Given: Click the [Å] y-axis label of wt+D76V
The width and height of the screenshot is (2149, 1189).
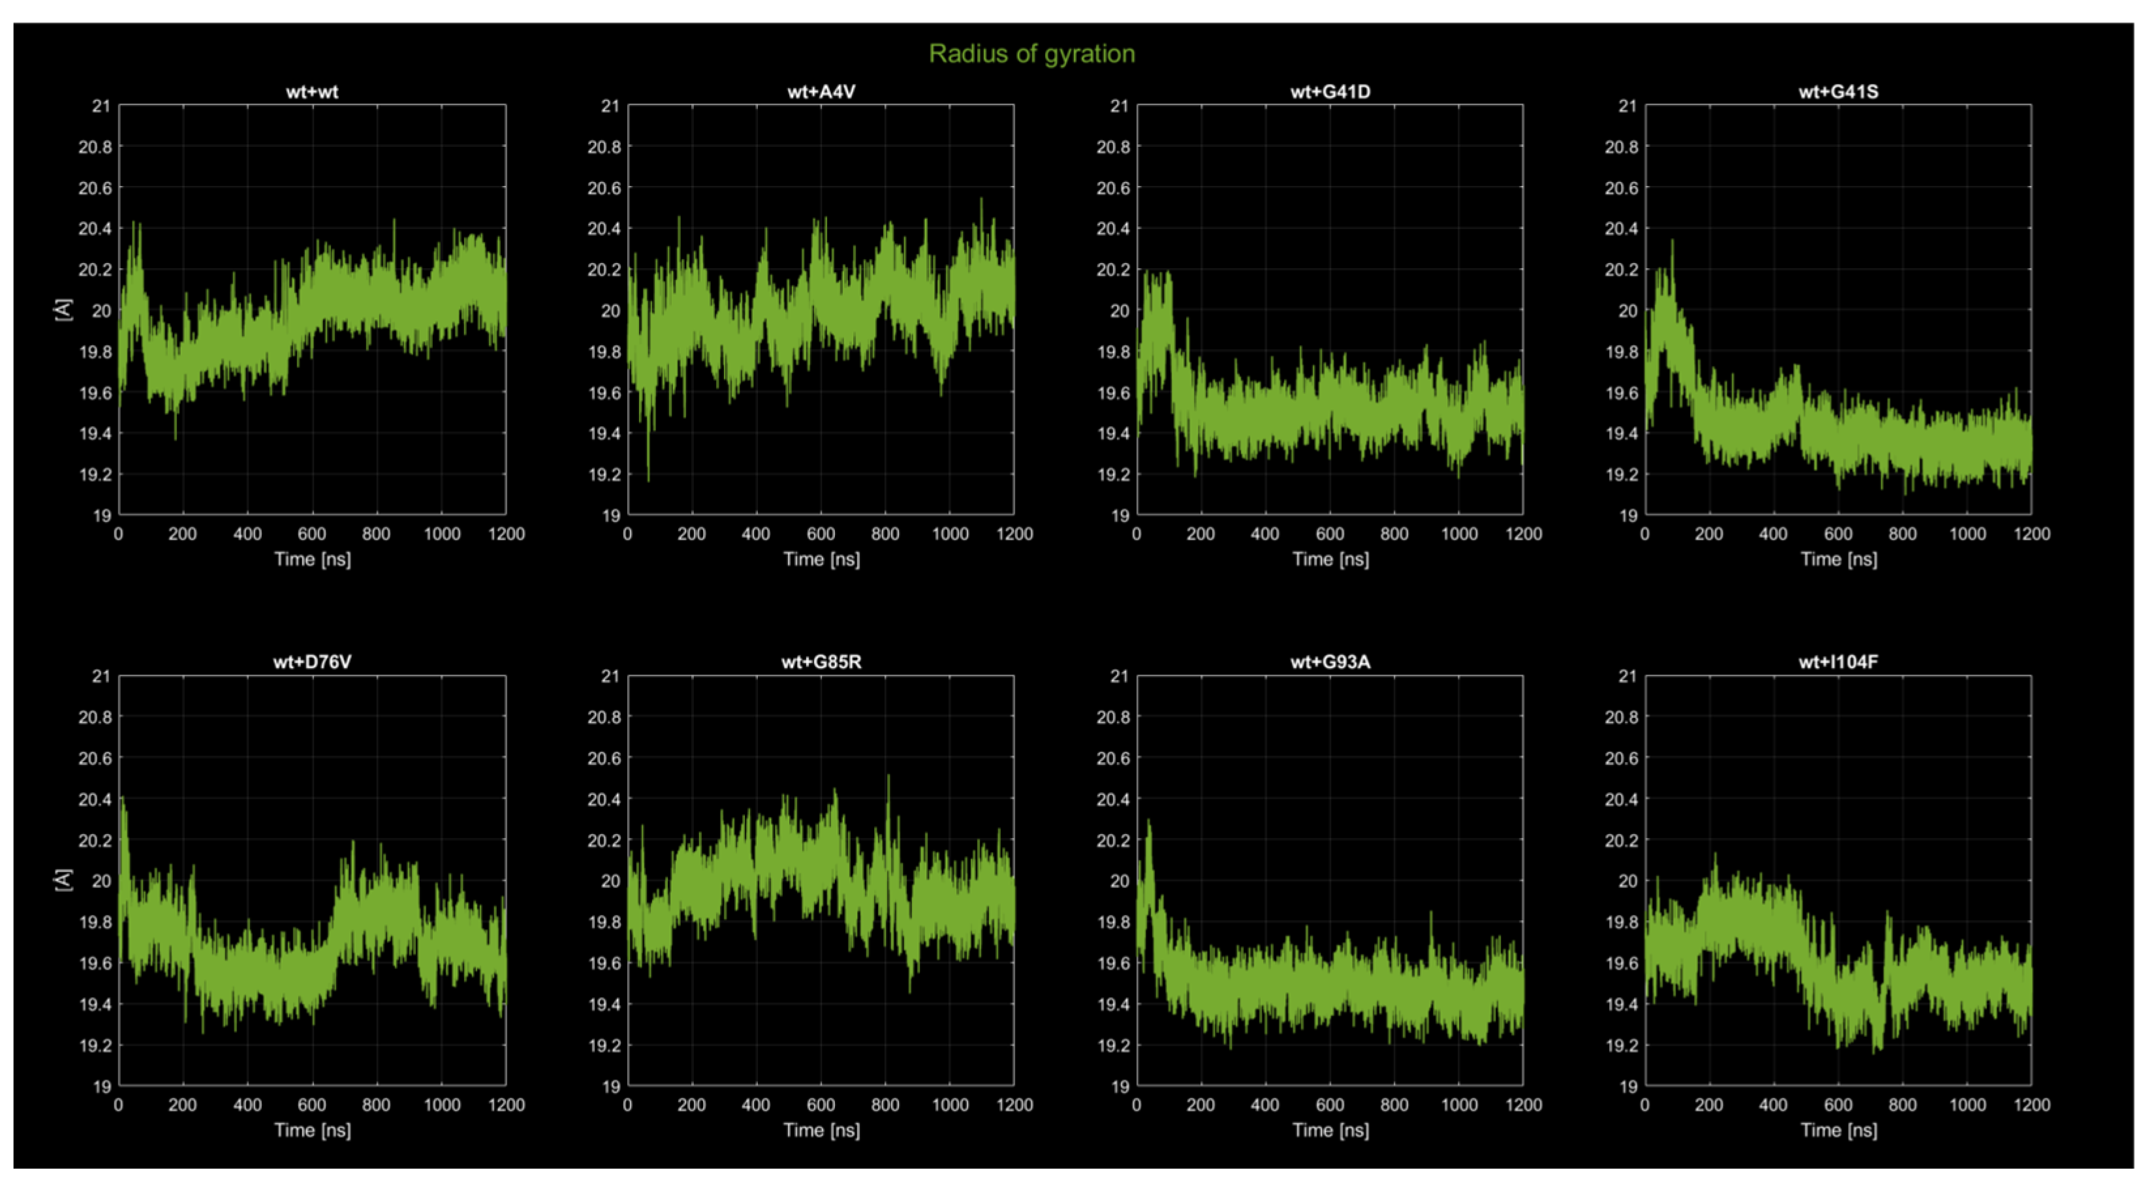Looking at the screenshot, I should click(63, 880).
